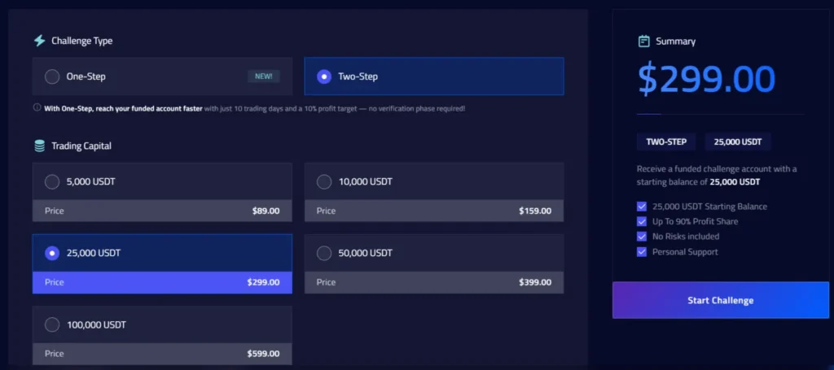Viewport: 834px width, 370px height.
Task: Click the NEW! badge on One-Step
Action: click(x=264, y=76)
